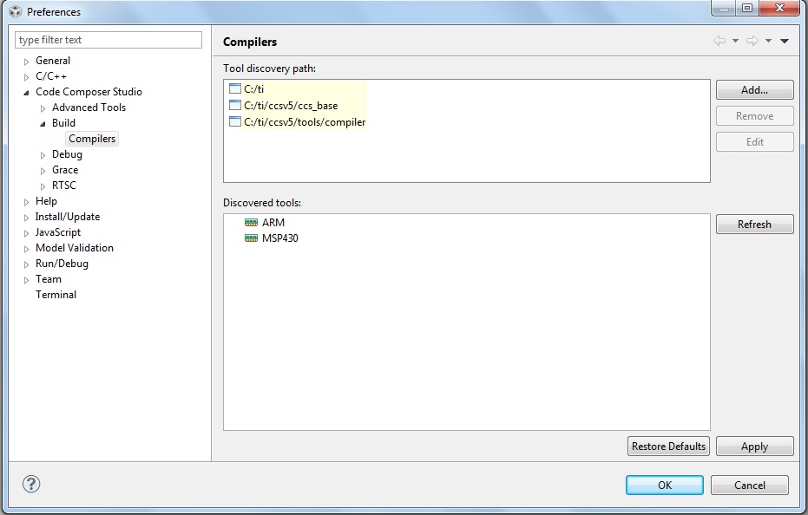Click the type filter text field

tap(108, 40)
